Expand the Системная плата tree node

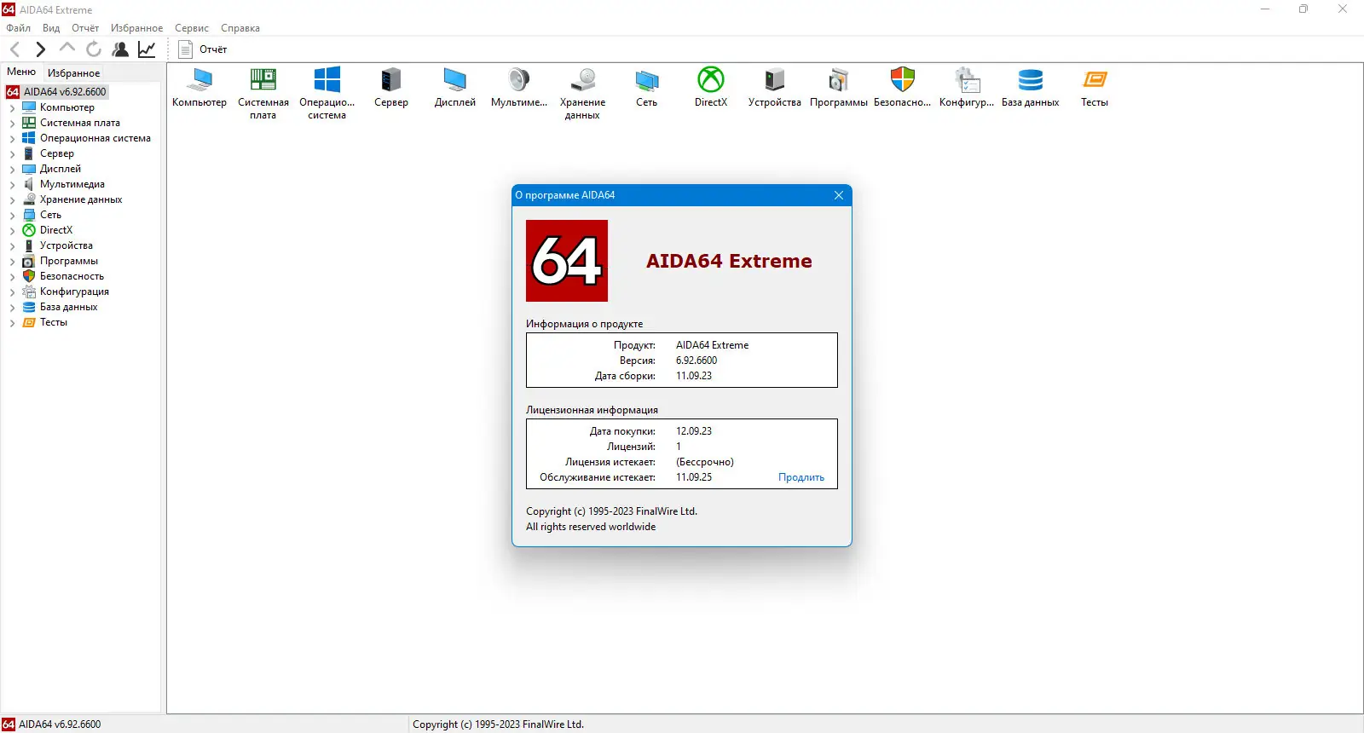coord(12,124)
